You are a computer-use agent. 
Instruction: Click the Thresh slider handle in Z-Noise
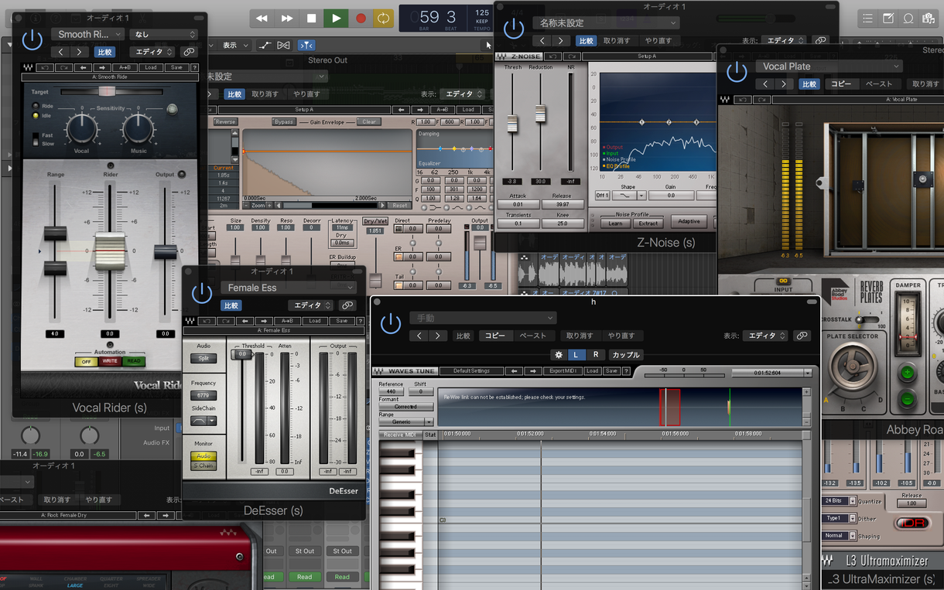[511, 123]
